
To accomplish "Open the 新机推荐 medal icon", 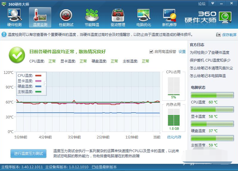I will tap(169, 17).
